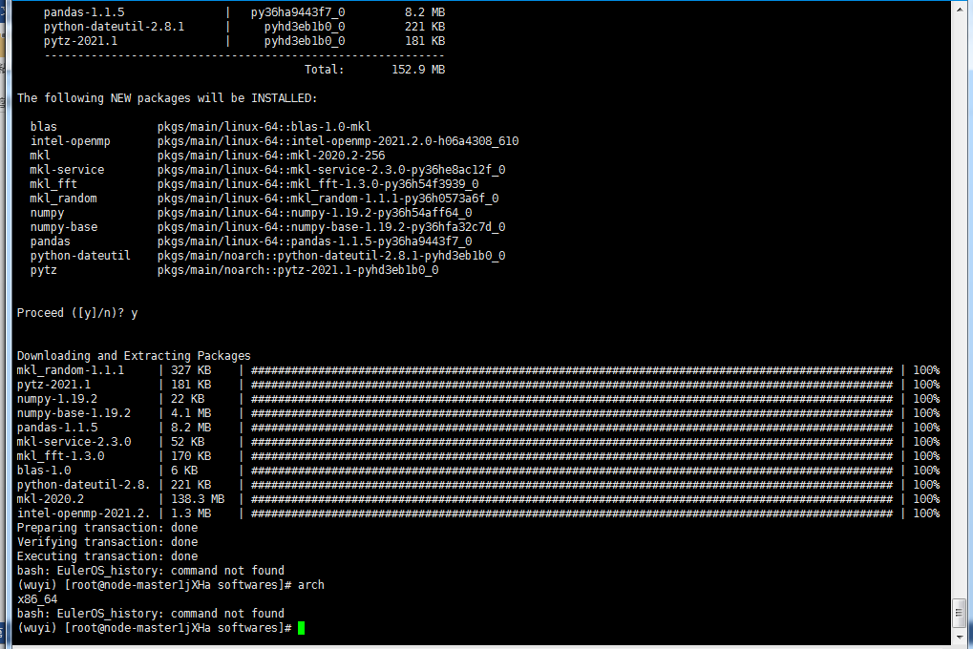Image resolution: width=973 pixels, height=649 pixels.
Task: Click the 22 KB size value
Action: [187, 398]
